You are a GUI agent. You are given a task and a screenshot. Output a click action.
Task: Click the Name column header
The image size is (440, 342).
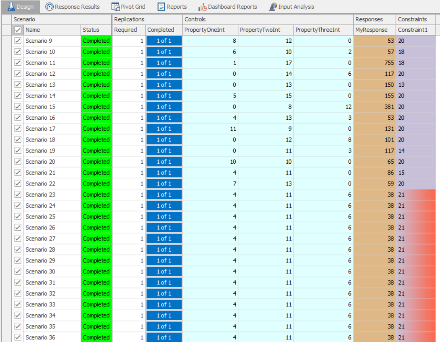(x=52, y=30)
